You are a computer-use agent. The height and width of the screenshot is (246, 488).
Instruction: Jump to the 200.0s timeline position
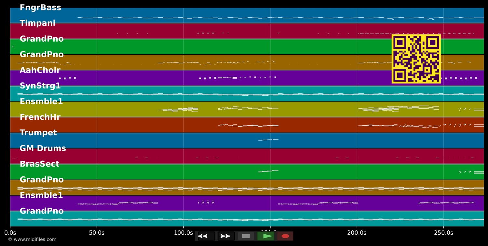point(357,233)
